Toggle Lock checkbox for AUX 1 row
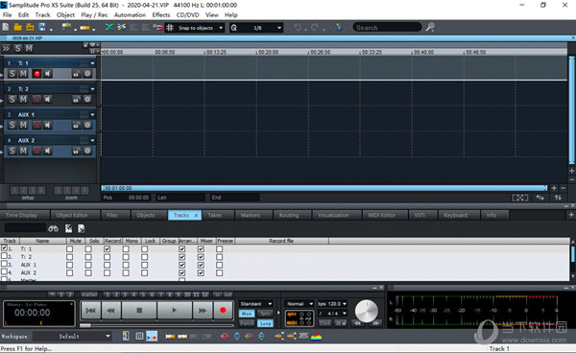Screen dimensions: 576x353 click(144, 265)
